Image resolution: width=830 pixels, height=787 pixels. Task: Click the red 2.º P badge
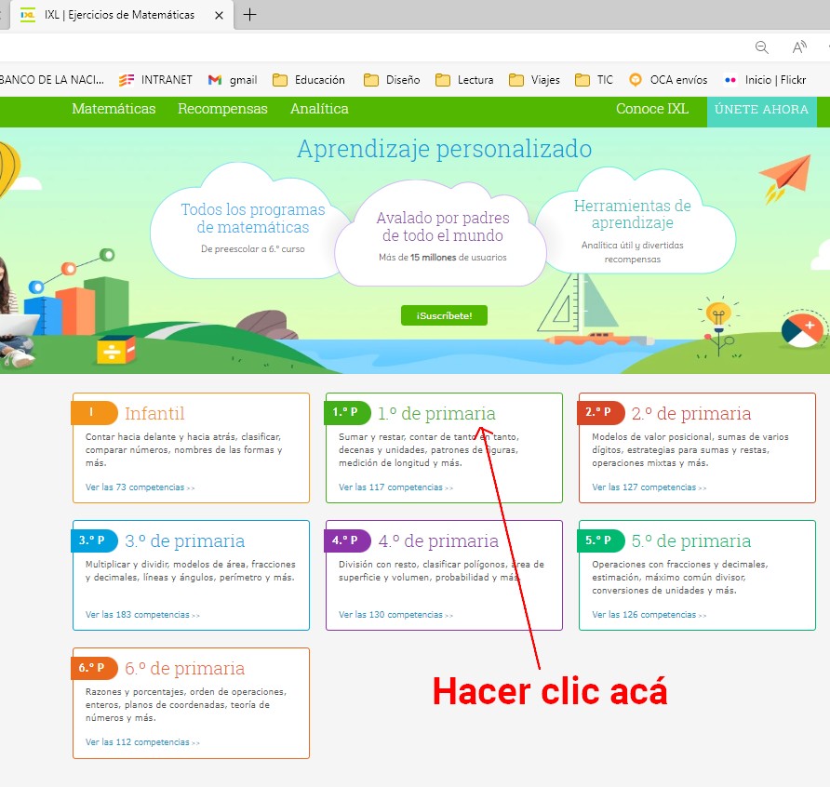point(601,413)
